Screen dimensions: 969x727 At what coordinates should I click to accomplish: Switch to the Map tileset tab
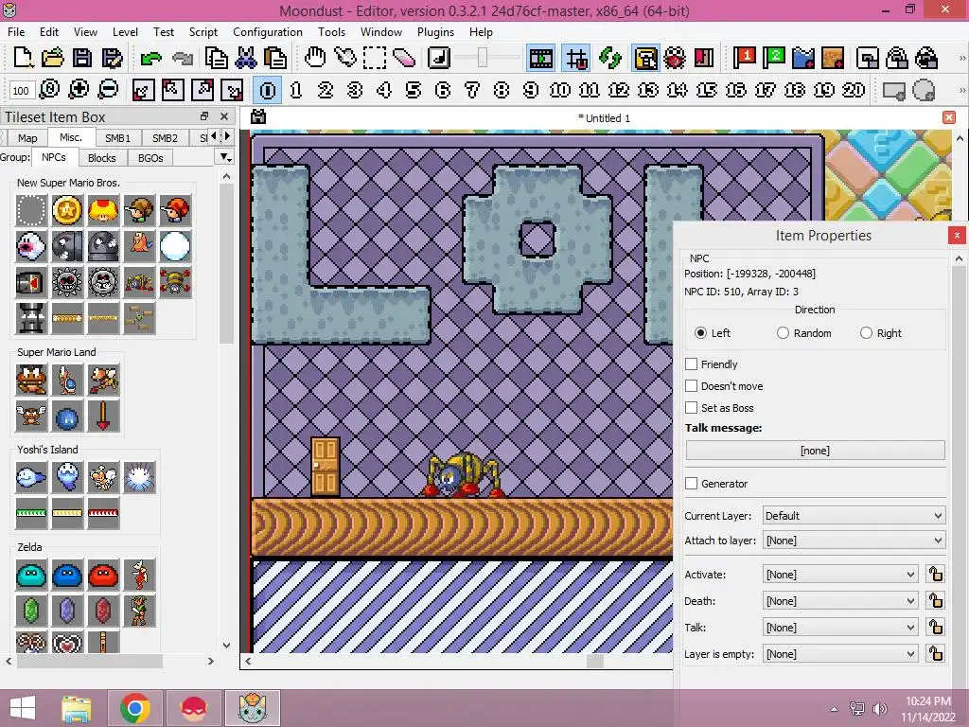click(27, 138)
